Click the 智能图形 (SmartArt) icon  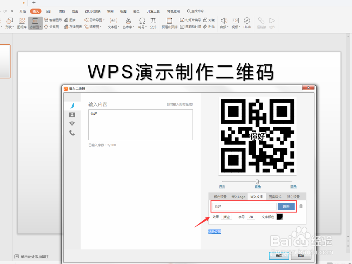pyautogui.click(x=53, y=20)
